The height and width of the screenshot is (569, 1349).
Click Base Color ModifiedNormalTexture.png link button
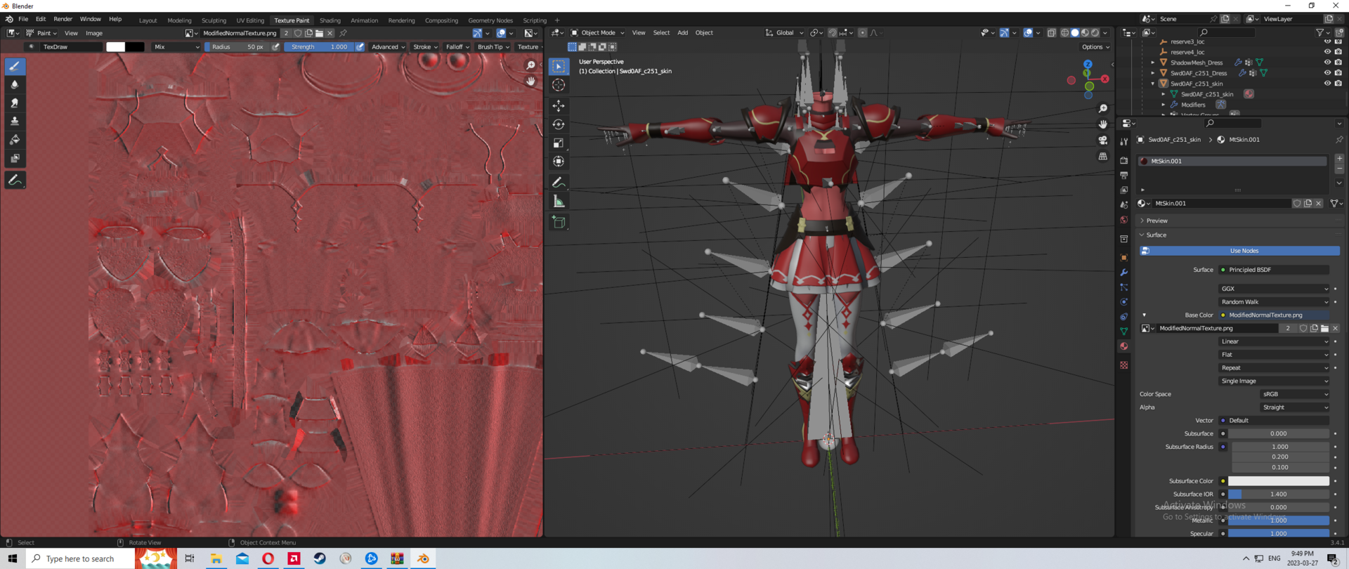point(1274,315)
